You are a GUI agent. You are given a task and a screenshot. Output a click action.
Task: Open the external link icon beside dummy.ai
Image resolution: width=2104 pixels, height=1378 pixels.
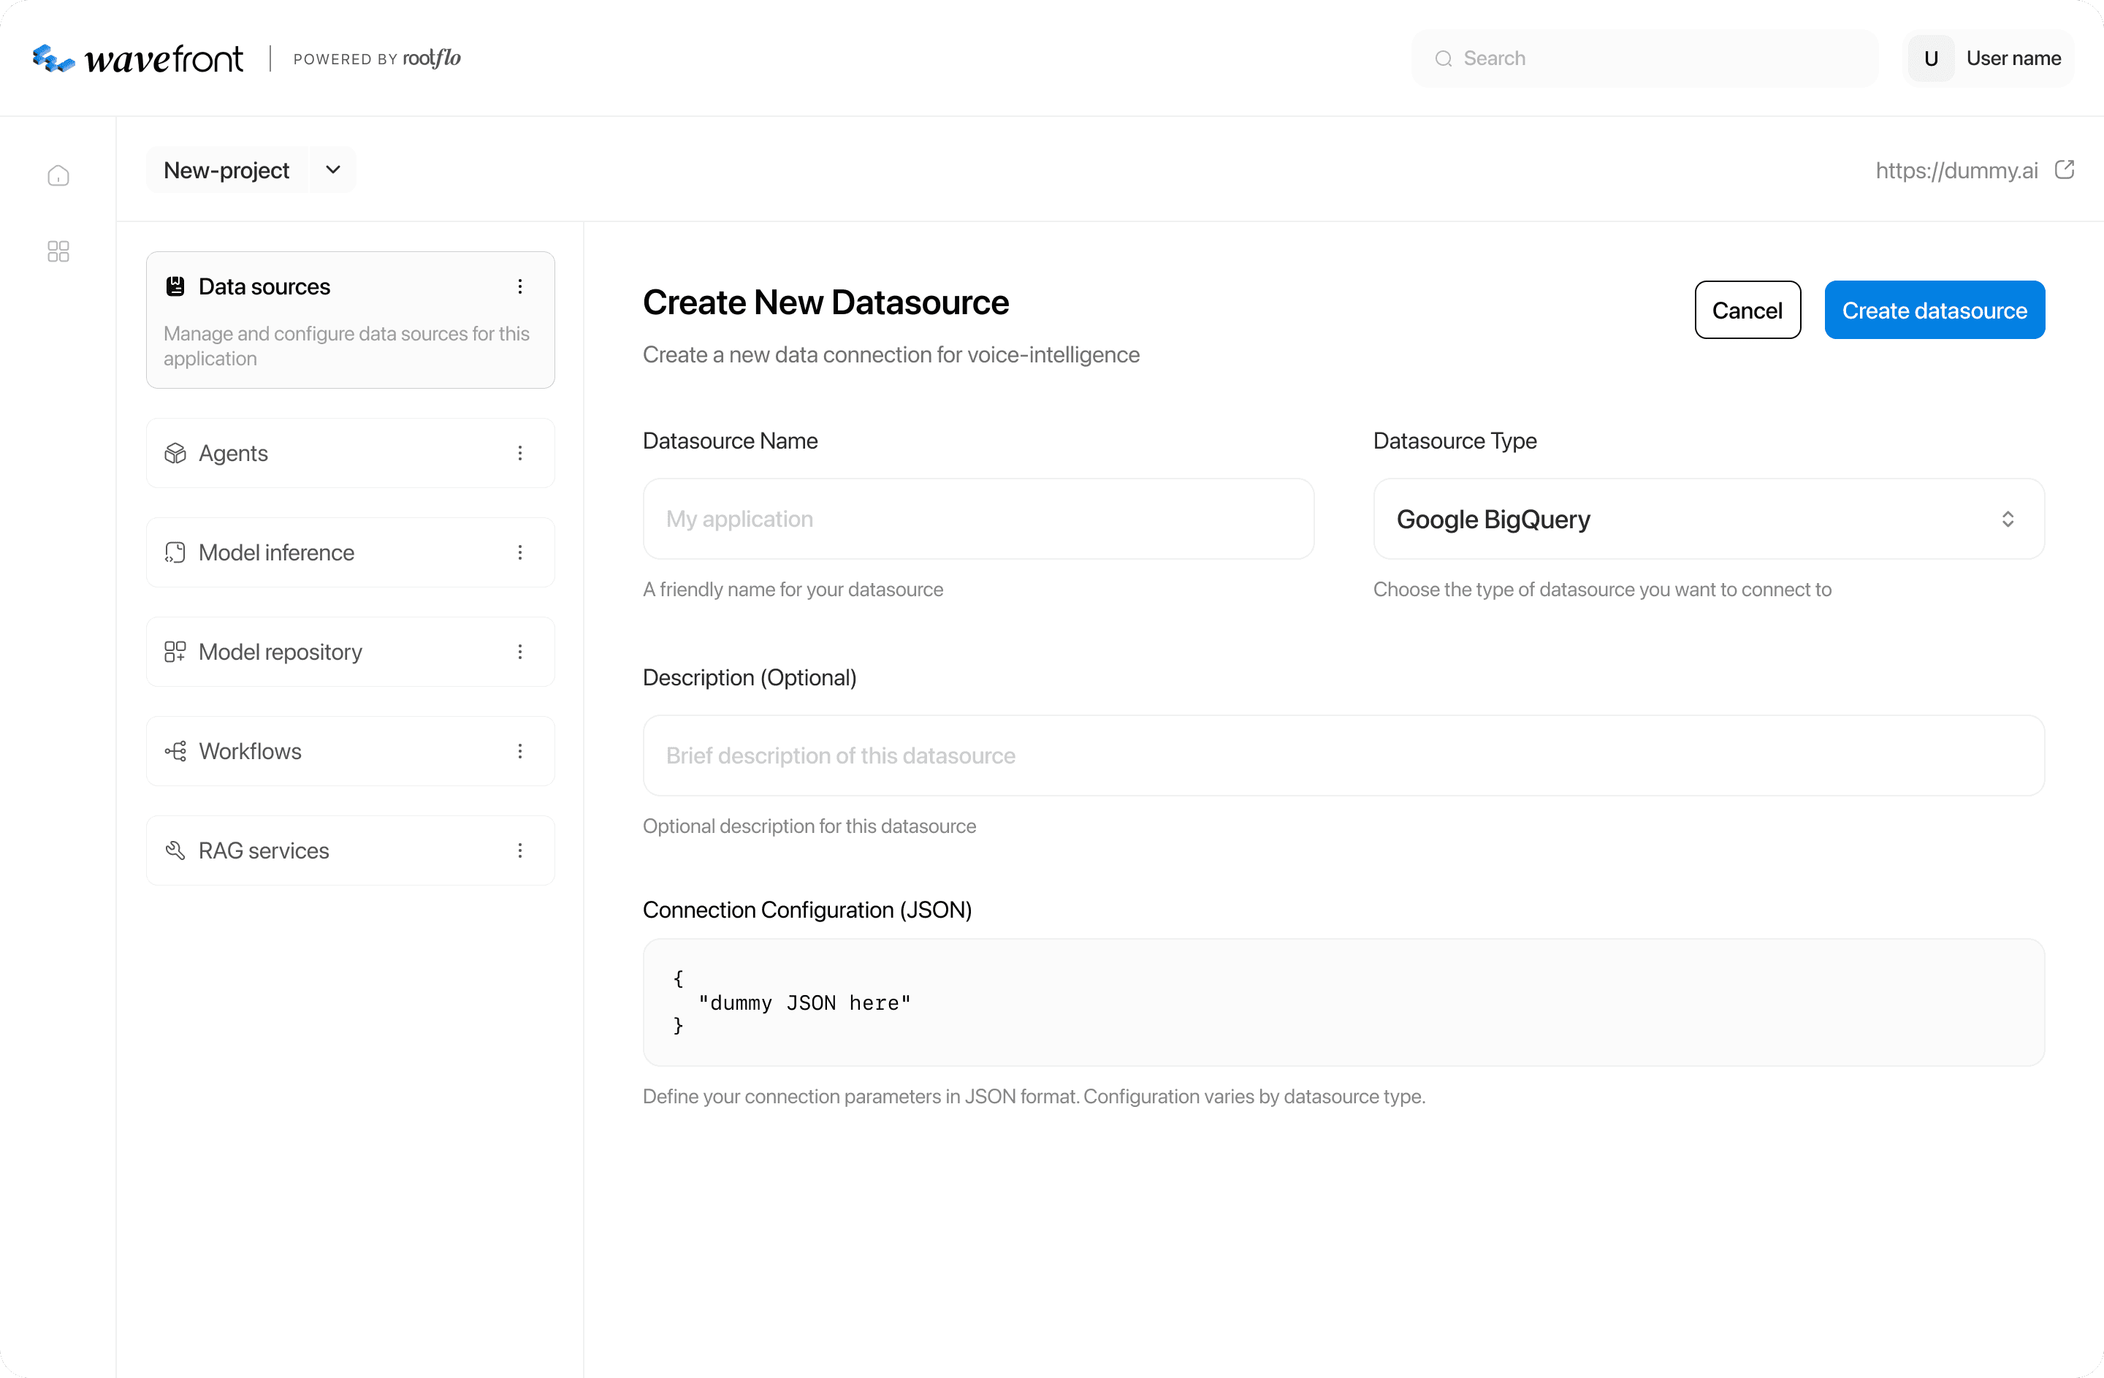click(x=2065, y=170)
